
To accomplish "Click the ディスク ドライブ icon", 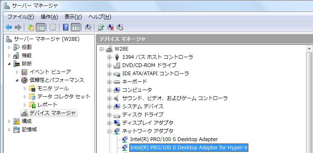I will (117, 115).
